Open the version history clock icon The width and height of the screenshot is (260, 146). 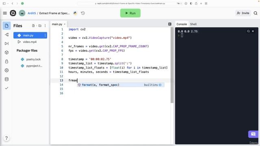pyautogui.click(x=83, y=13)
